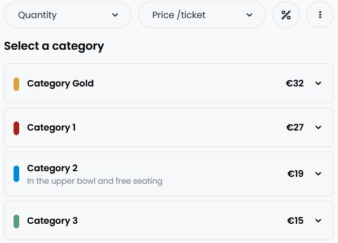Image resolution: width=338 pixels, height=243 pixels.
Task: Select the Category 3 label
Action: 52,221
